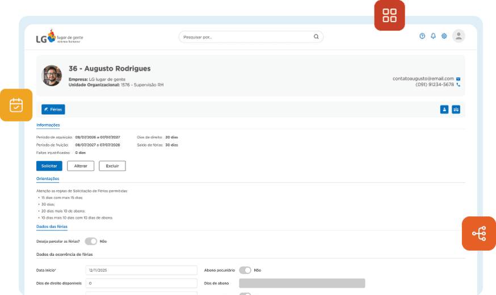The height and width of the screenshot is (295, 496).
Task: Open settings via the gear icon
Action: pos(444,36)
